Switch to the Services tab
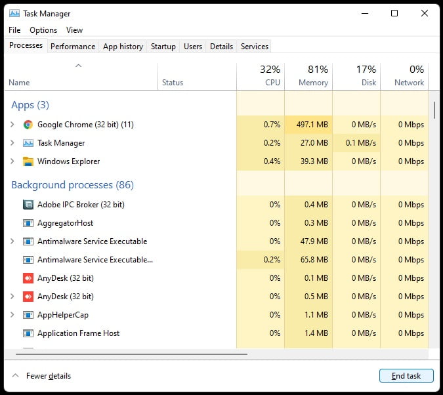This screenshot has height=395, width=443. click(254, 47)
